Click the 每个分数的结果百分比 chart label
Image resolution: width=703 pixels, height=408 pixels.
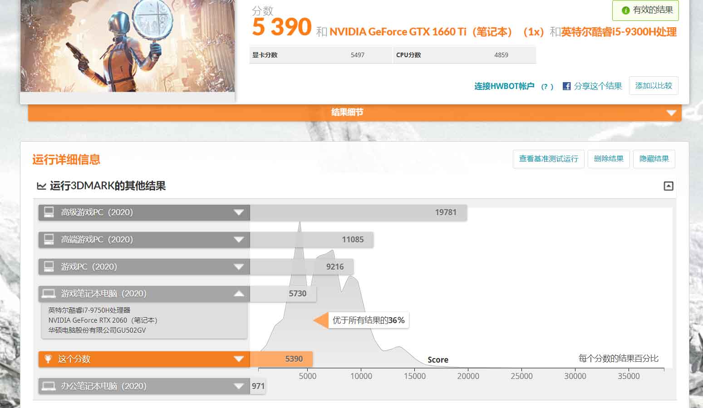(619, 359)
